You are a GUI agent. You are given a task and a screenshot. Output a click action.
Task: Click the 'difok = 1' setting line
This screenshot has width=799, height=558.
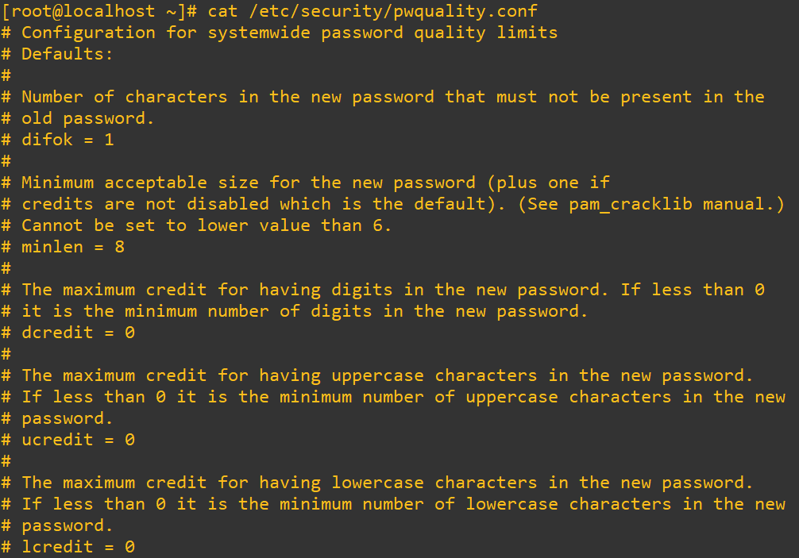click(x=67, y=140)
